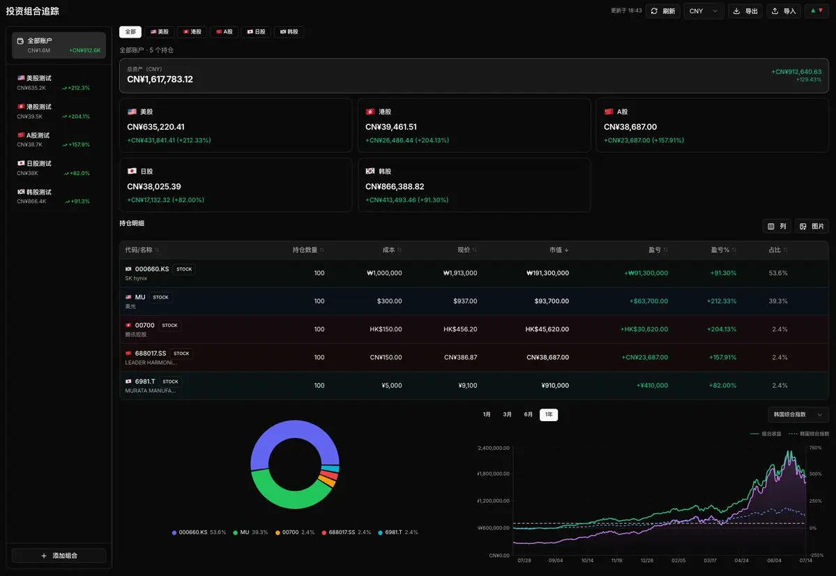Open the CNY currency dropdown
Screen dimensions: 836x576
click(x=704, y=11)
